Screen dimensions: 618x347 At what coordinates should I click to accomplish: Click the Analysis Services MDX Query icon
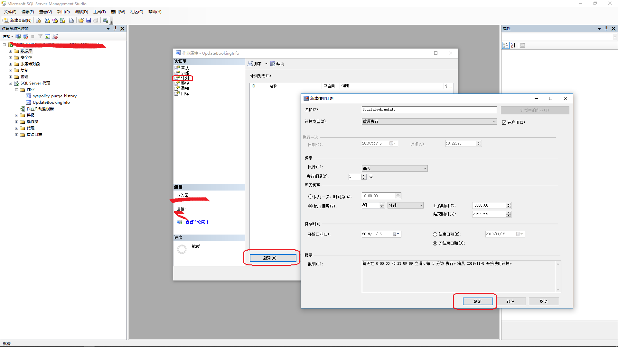pyautogui.click(x=48, y=20)
